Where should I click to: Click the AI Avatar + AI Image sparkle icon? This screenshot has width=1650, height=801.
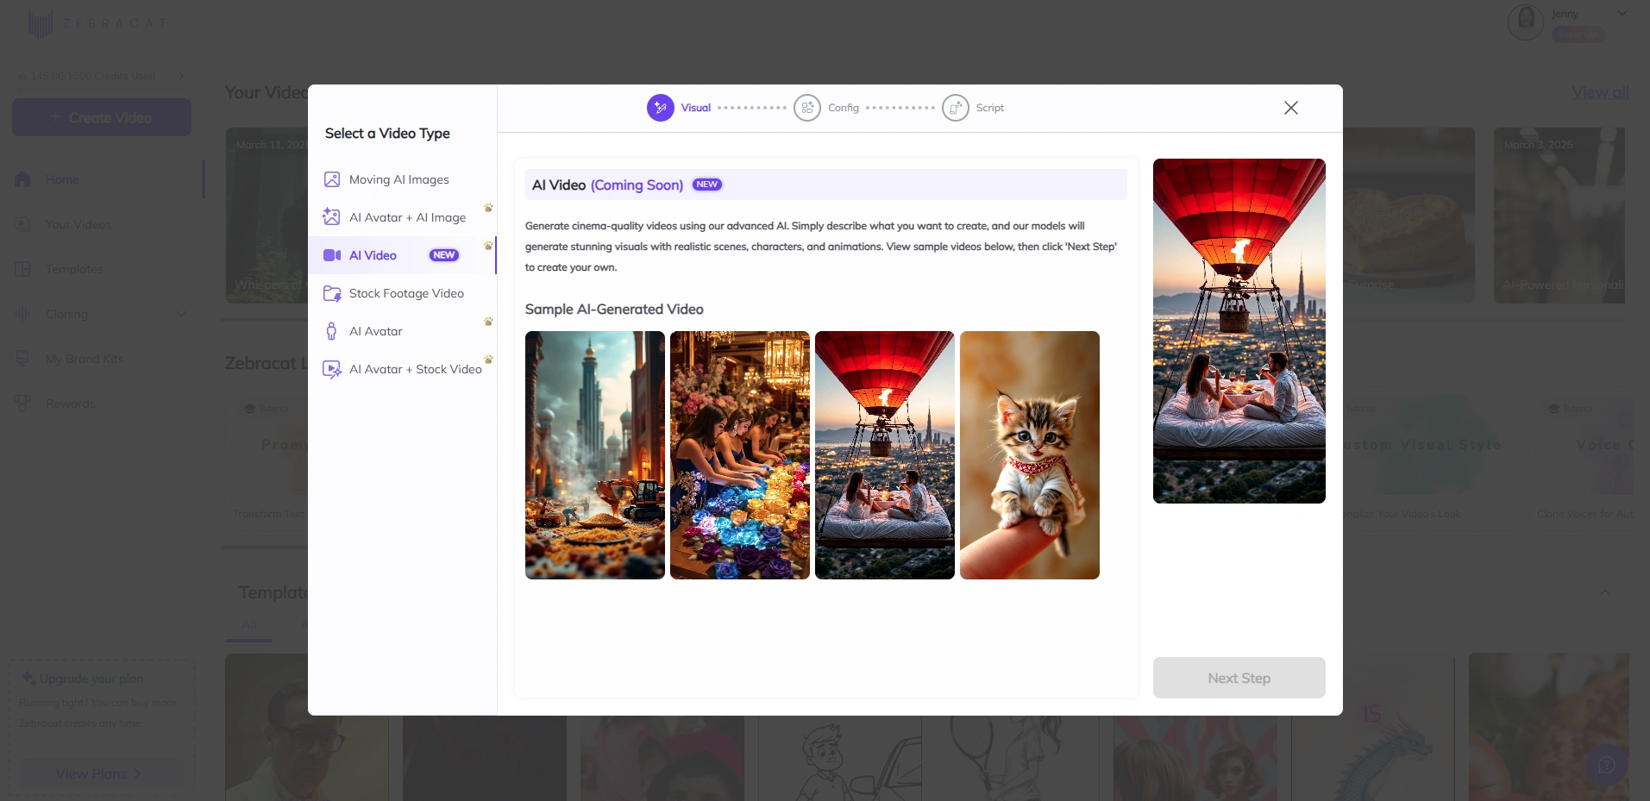[x=331, y=217]
